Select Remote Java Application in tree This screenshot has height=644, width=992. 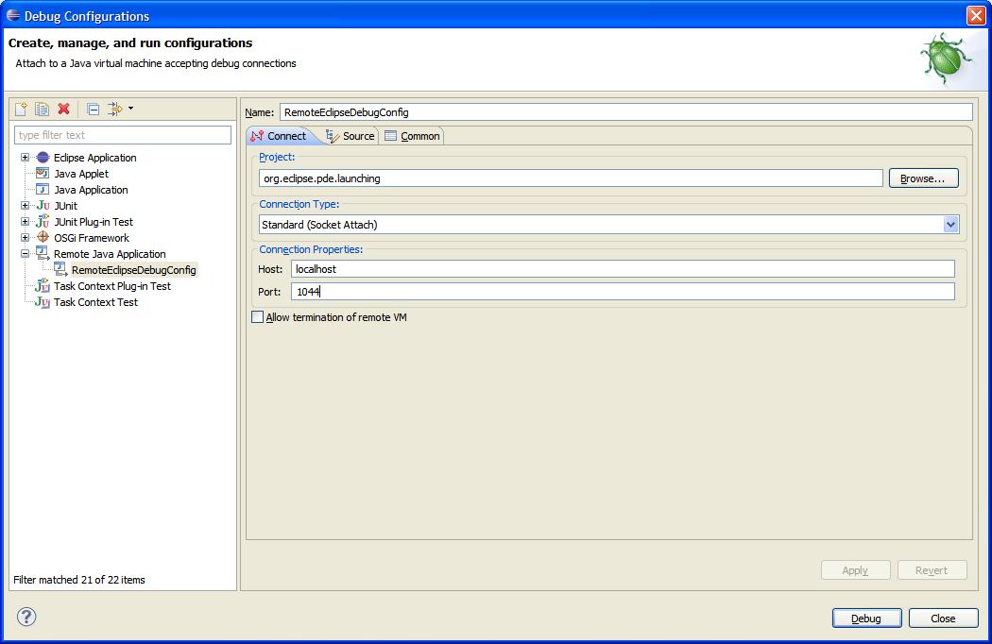point(110,254)
